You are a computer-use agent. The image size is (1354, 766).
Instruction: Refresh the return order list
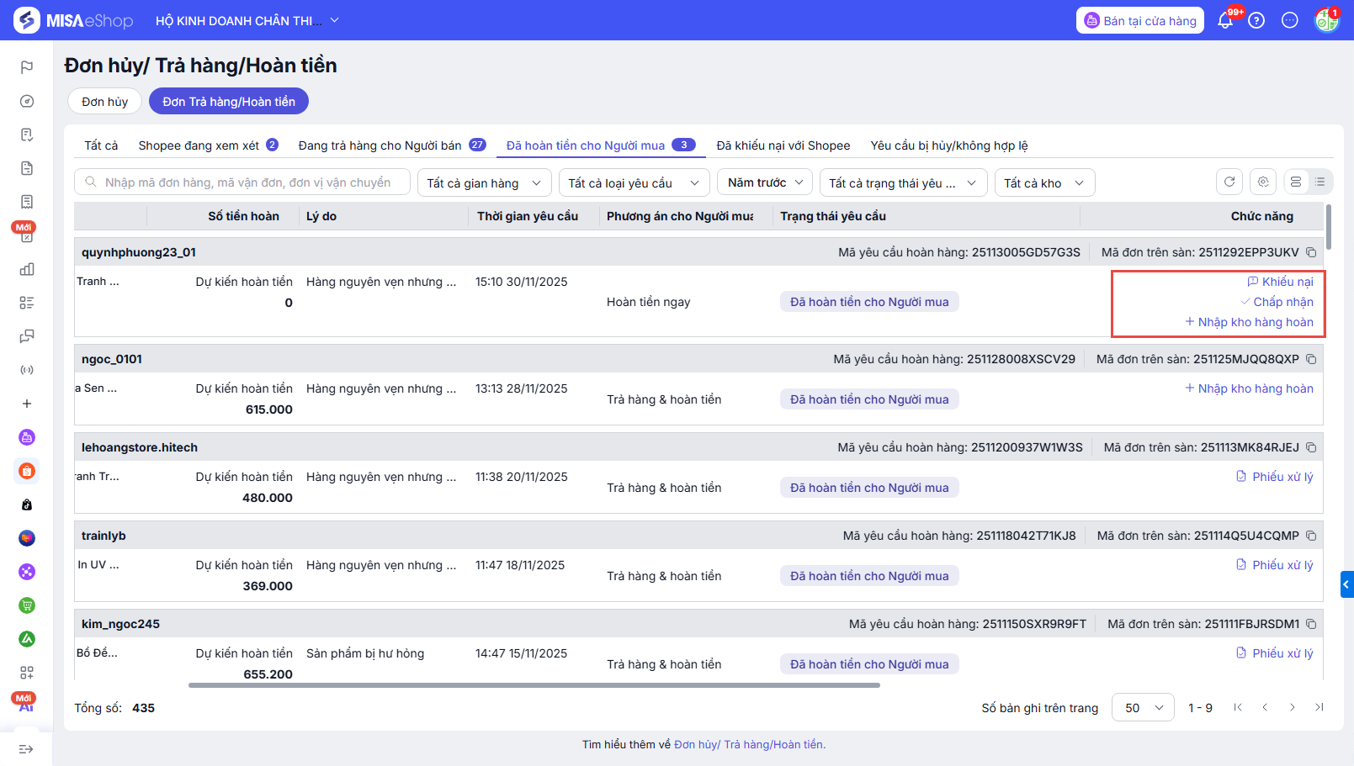[x=1229, y=182]
